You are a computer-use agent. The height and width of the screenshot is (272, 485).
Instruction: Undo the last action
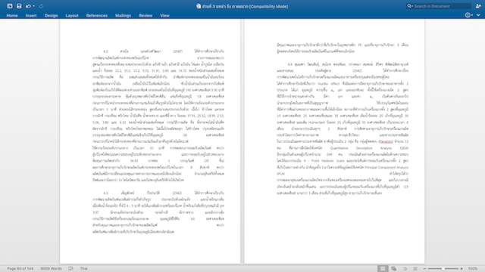pos(28,6)
